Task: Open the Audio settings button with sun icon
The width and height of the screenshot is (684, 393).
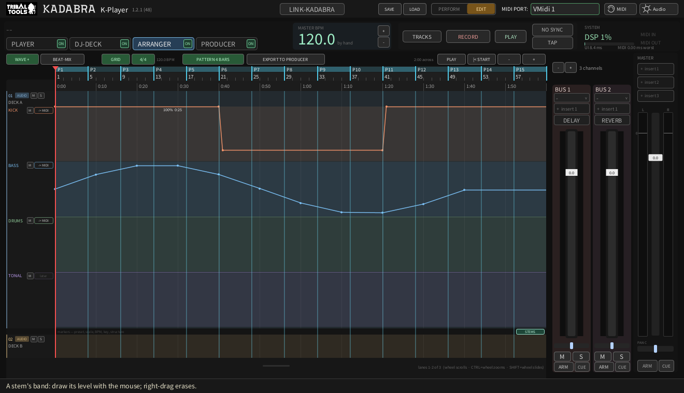Action: (x=659, y=9)
